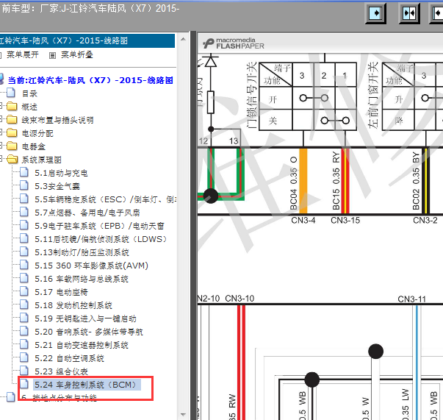Image resolution: width=443 pixels, height=420 pixels.
Task: Open the 目录 entry
Action: coord(29,93)
